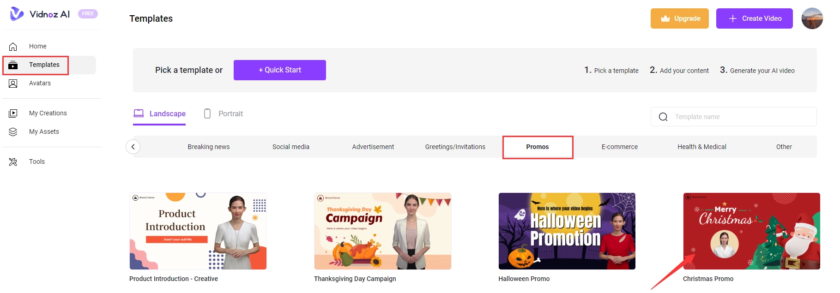
Task: Click the search magnifier icon
Action: (663, 117)
